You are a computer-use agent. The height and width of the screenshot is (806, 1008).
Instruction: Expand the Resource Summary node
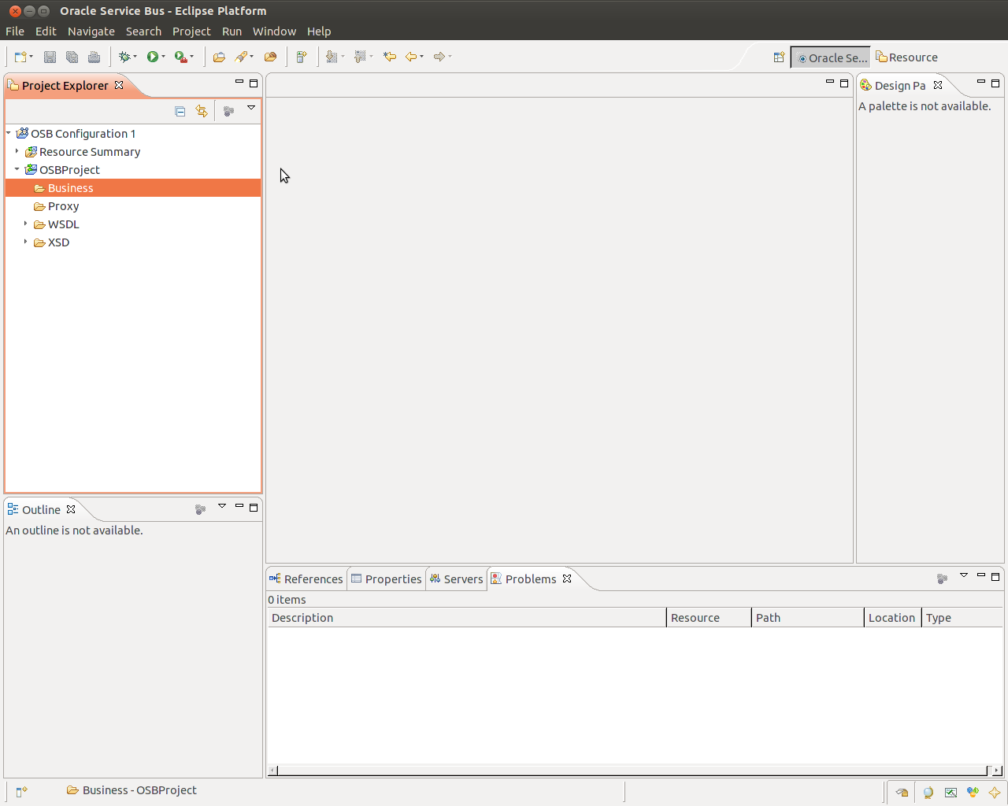(x=17, y=151)
